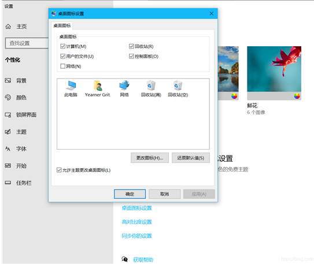Click the 主页 home icon in Settings sidebar
314x264 pixels.
pos(8,27)
